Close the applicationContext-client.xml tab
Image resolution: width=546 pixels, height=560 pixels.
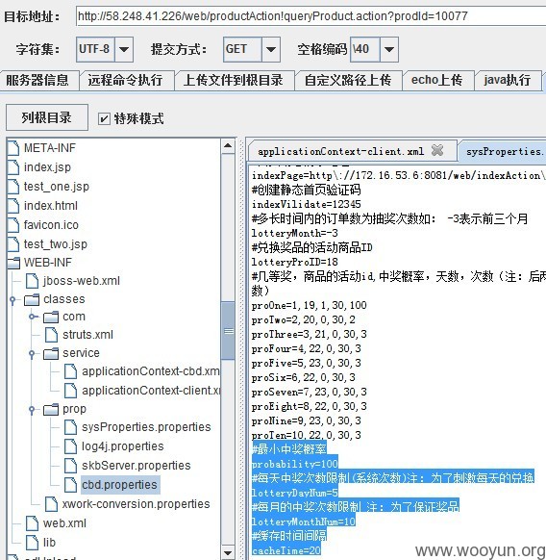pos(437,150)
